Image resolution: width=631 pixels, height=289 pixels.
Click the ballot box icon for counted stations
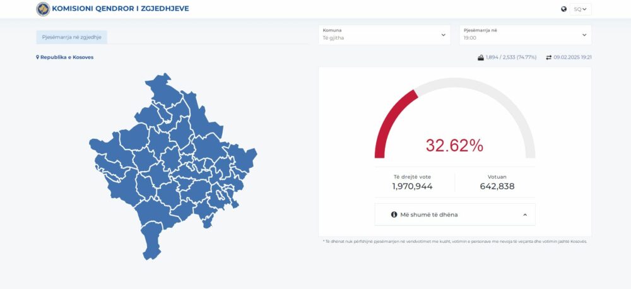(x=481, y=57)
